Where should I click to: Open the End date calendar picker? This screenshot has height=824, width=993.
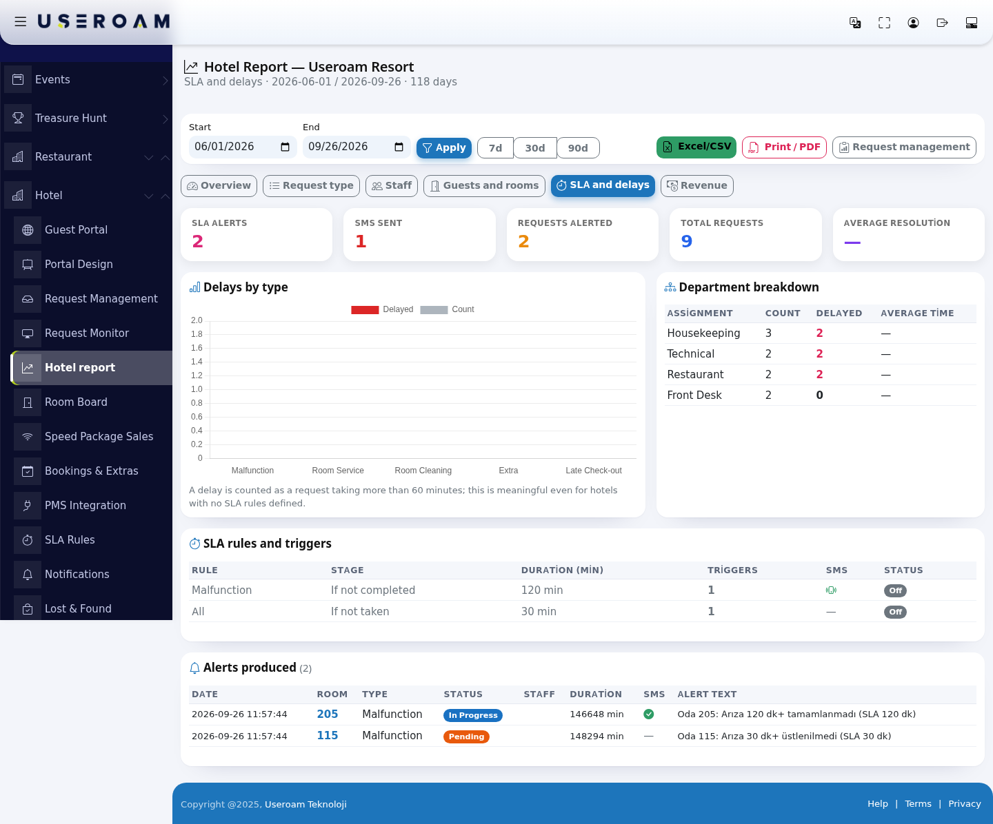pyautogui.click(x=399, y=147)
